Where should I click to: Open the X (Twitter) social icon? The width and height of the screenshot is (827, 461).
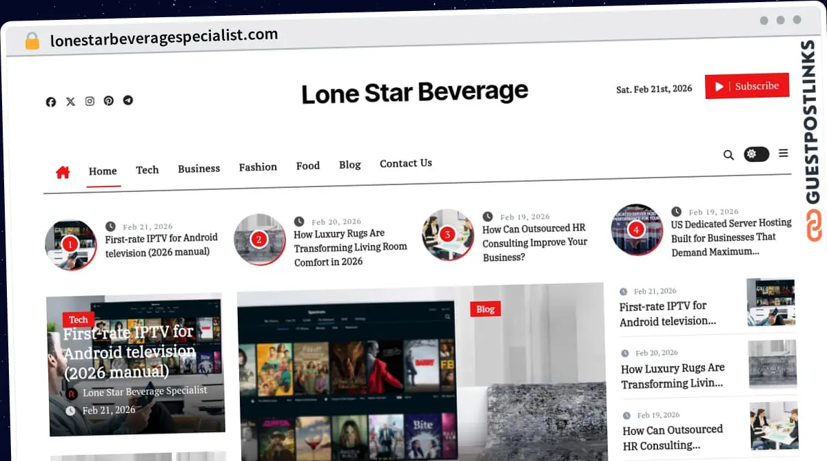click(x=70, y=101)
